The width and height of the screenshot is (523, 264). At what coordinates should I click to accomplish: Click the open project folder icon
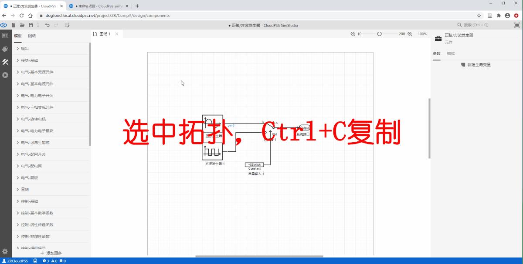click(x=23, y=25)
